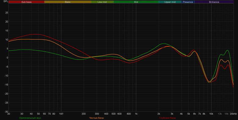Toggle the red Глубокие басы legend
238x120 pixels.
pos(168,118)
